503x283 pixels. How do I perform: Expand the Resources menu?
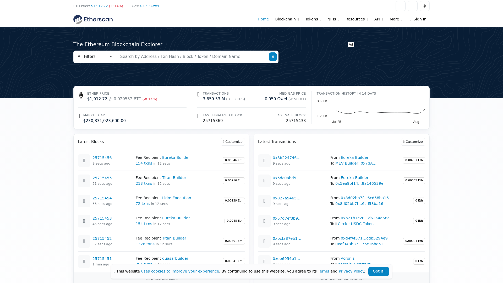[x=357, y=19]
